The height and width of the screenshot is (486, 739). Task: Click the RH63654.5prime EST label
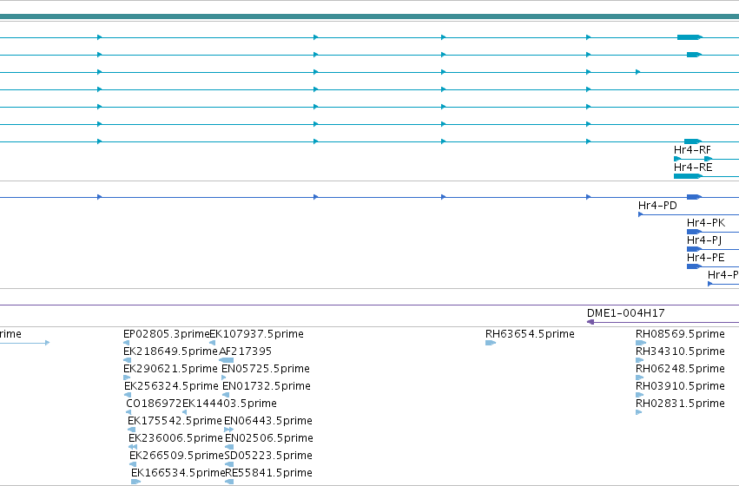coord(531,334)
